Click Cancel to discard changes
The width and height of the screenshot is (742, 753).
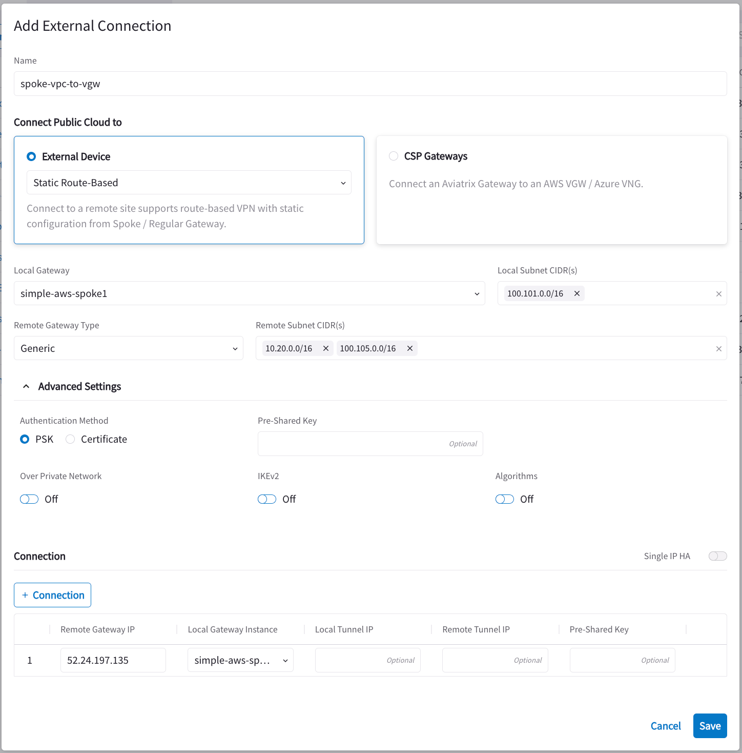[665, 726]
